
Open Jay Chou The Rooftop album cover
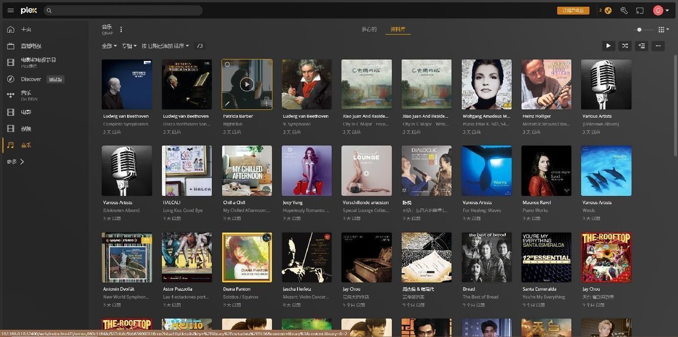tap(606, 257)
